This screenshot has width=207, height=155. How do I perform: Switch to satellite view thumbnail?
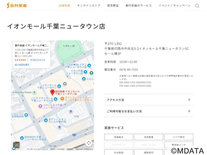[16, 145]
